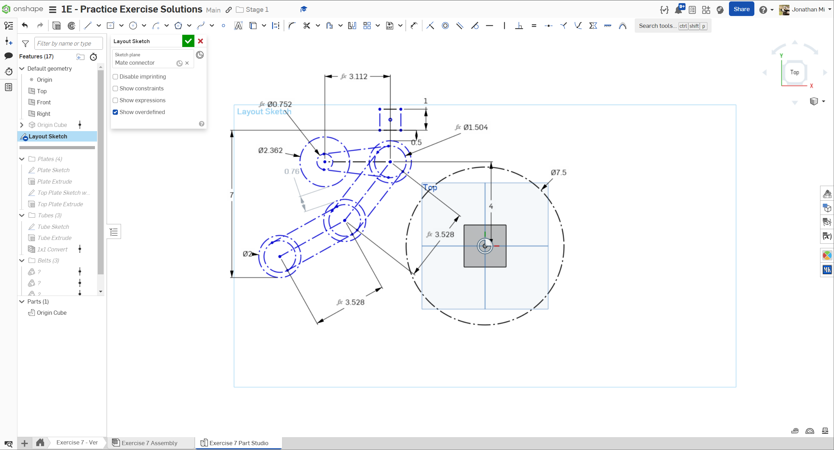Uncheck Show overdefined checkbox

[115, 112]
